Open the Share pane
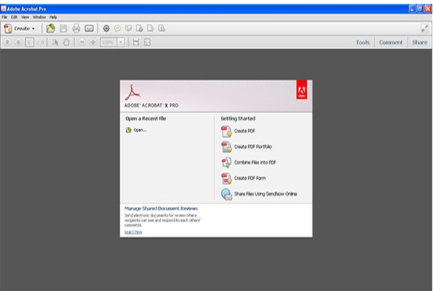 pos(420,42)
